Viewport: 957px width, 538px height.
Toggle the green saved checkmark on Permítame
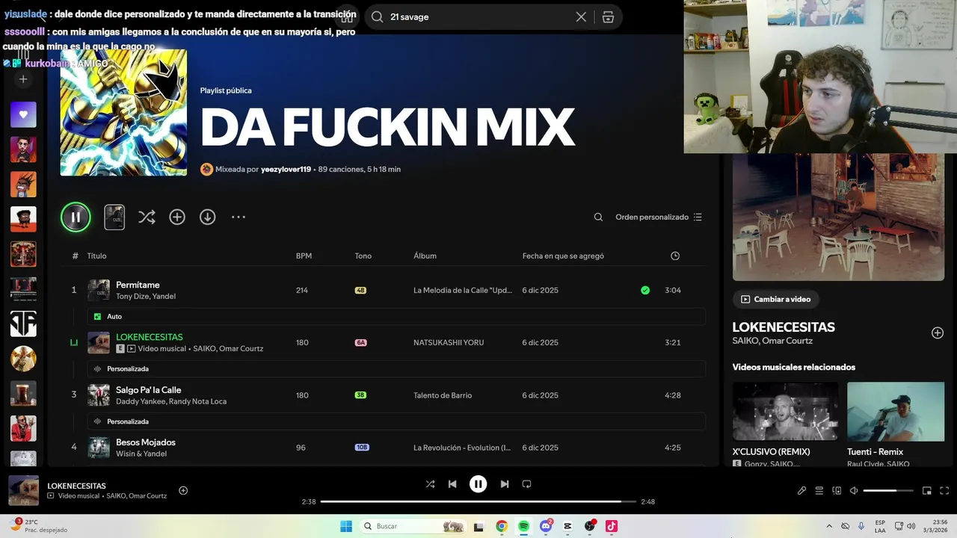pyautogui.click(x=645, y=291)
